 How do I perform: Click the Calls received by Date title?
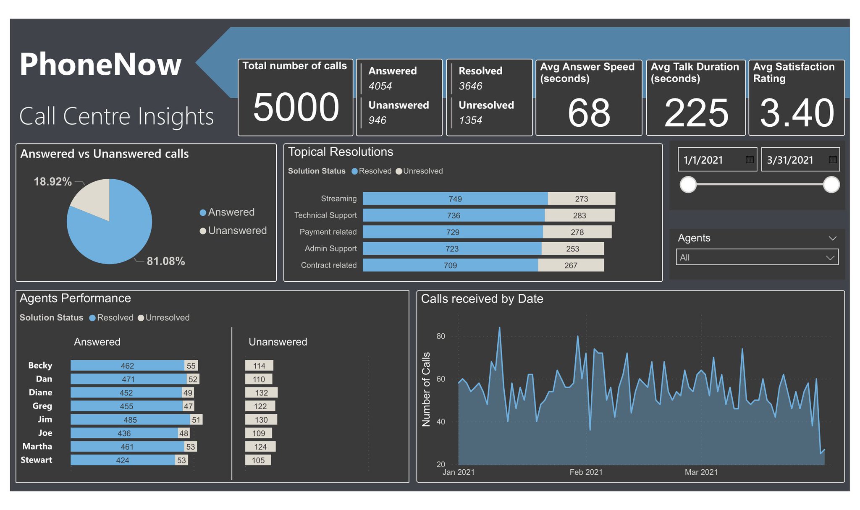(x=482, y=299)
